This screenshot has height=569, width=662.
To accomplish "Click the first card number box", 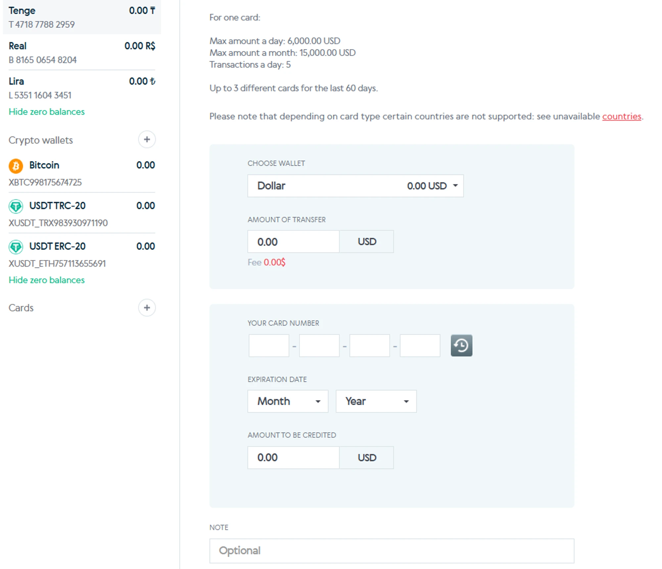I will (269, 346).
